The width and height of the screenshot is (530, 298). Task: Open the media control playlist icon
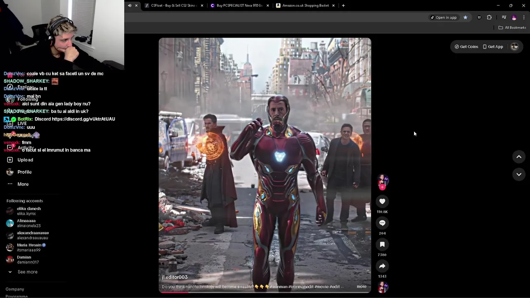click(504, 17)
